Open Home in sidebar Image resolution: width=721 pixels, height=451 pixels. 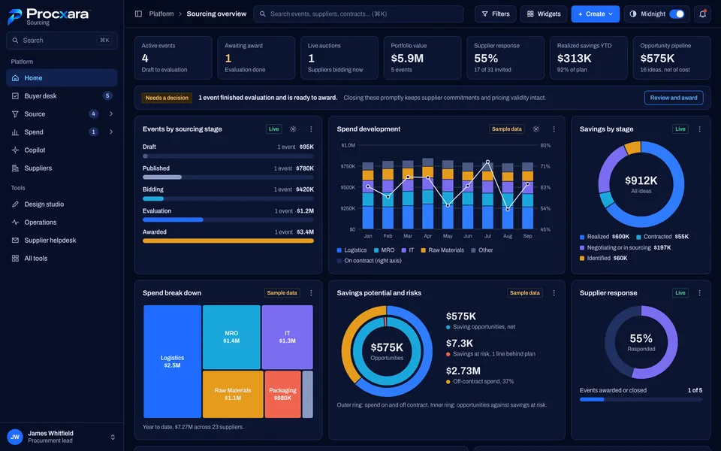[x=62, y=77]
